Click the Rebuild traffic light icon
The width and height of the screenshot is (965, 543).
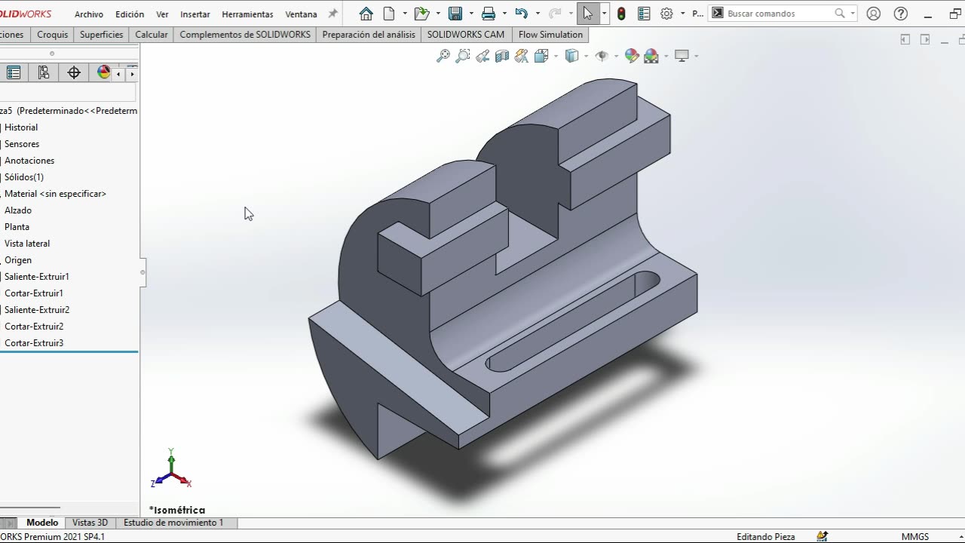click(621, 14)
